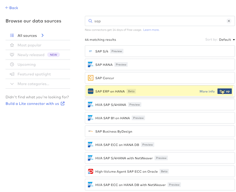This screenshot has width=236, height=192.
Task: Click the megaphone icon for Featured spotlight
Action: 12,74
